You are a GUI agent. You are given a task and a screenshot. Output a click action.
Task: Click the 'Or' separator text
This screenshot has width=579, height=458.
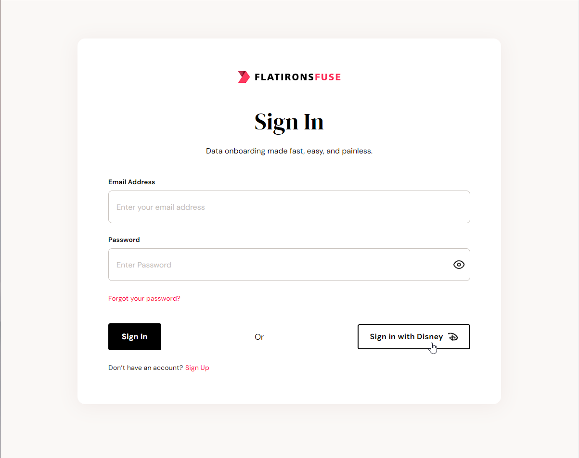259,337
